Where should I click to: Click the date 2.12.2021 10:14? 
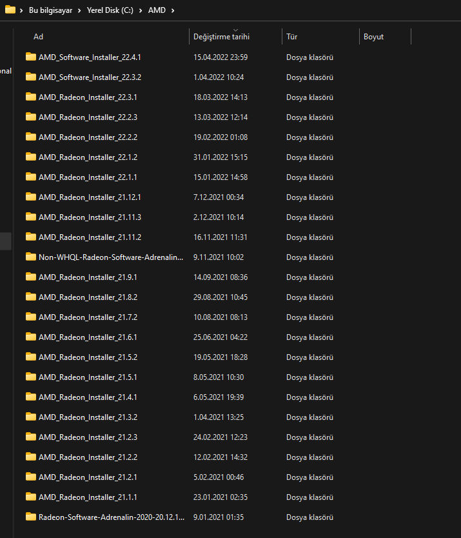point(219,217)
